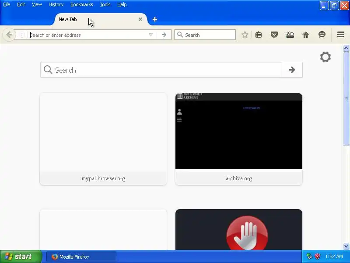The width and height of the screenshot is (350, 263).
Task: Click the smiley face chat icon
Action: pos(322,35)
